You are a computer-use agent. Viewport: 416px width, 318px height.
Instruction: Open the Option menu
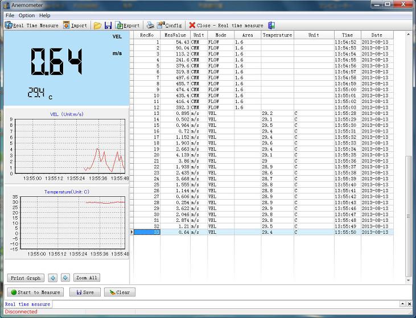pyautogui.click(x=27, y=15)
